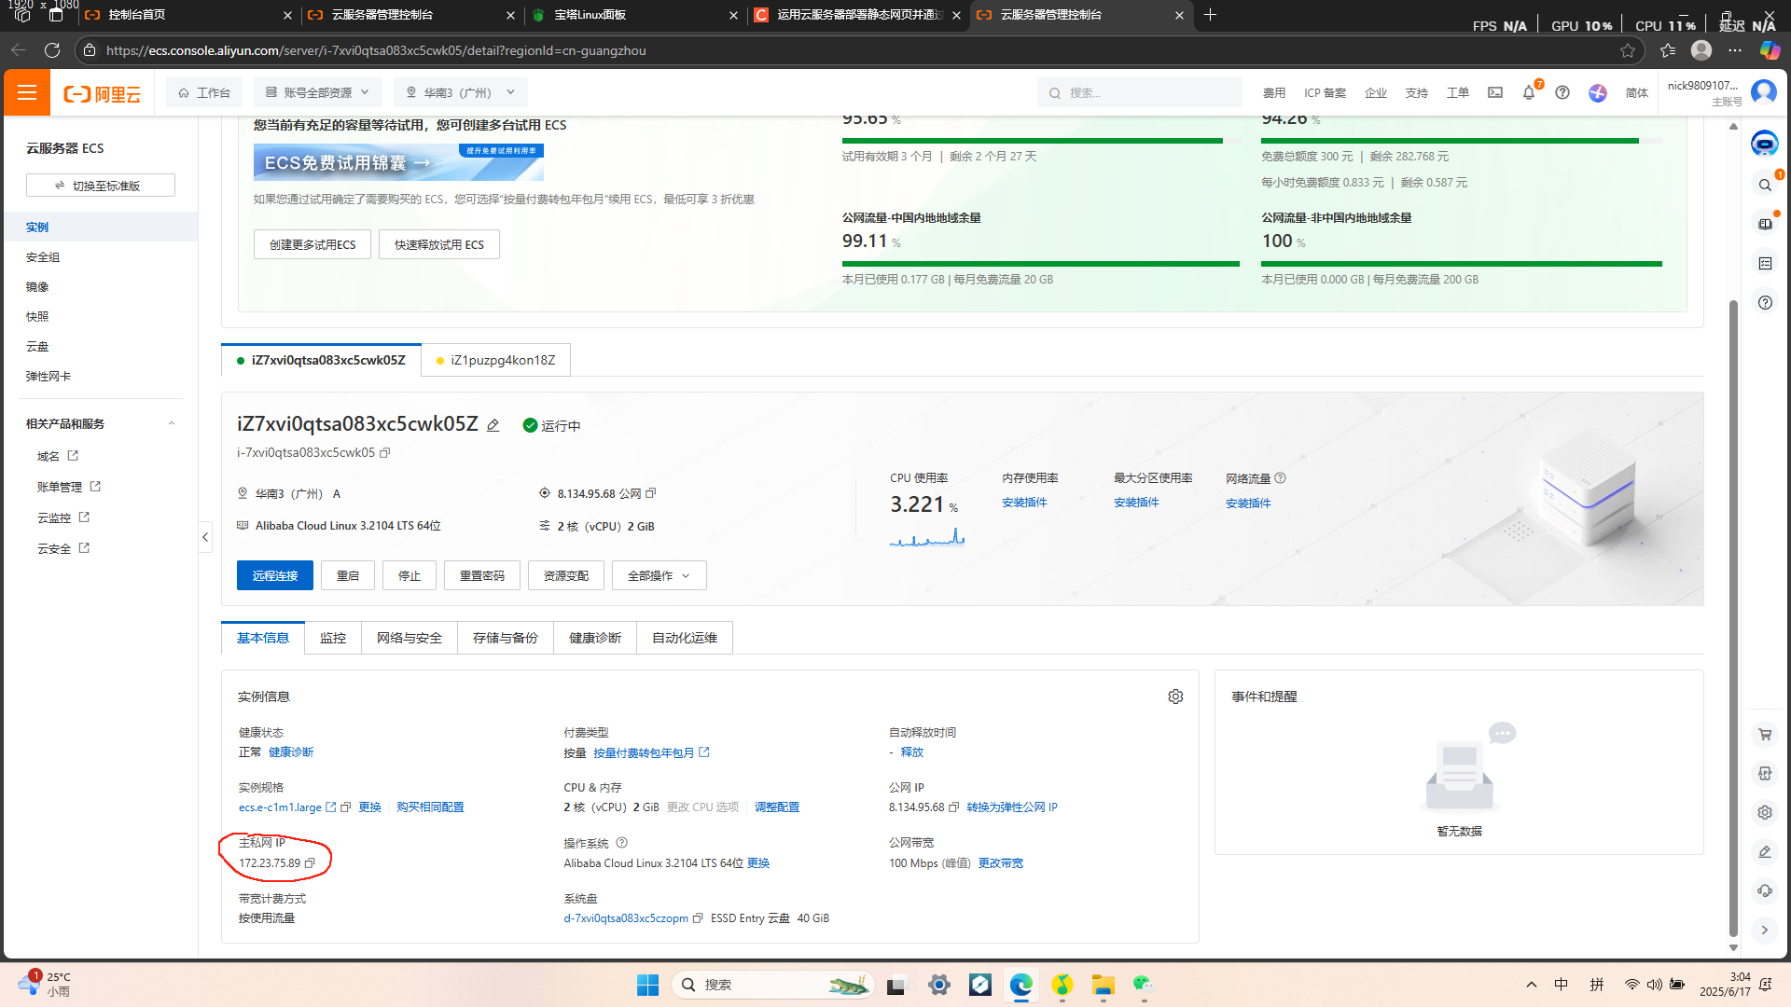Viewport: 1791px width, 1007px height.
Task: Collapse the left navigation sidebar
Action: 205,537
